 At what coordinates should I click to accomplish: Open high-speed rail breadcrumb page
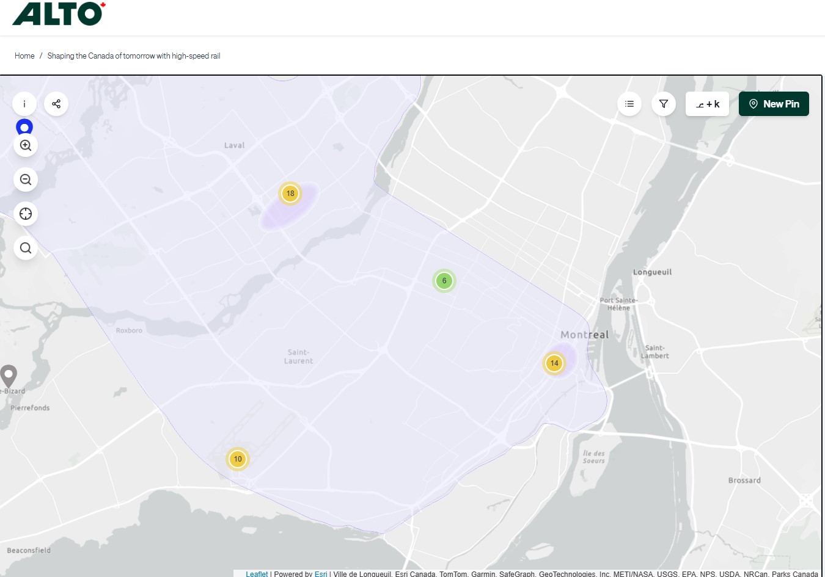(134, 56)
